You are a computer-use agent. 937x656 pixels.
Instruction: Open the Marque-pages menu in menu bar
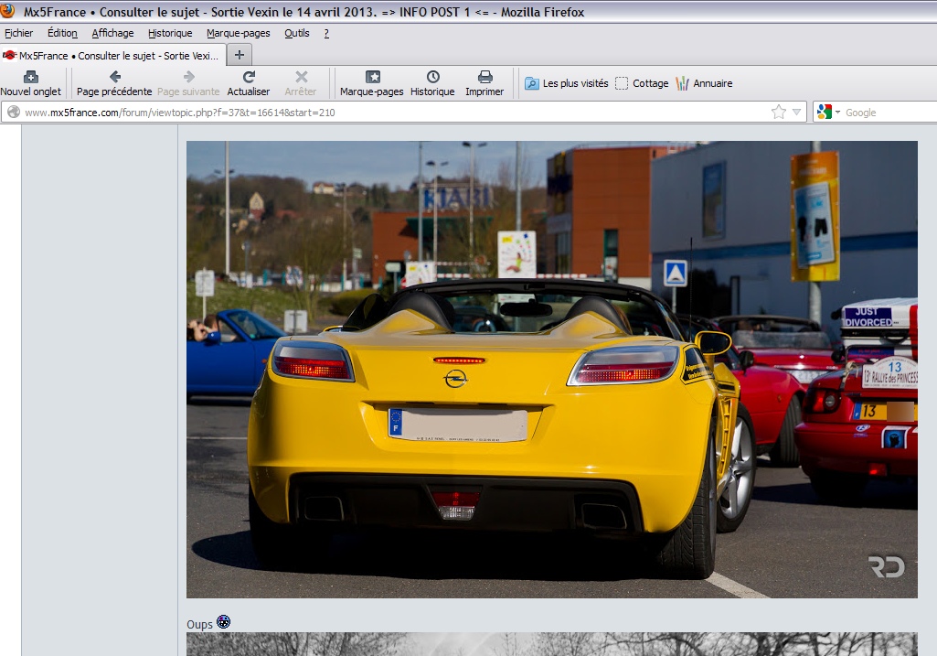(x=238, y=33)
